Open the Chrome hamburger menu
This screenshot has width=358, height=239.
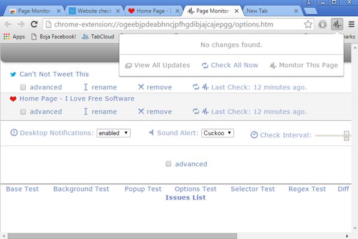pos(351,24)
